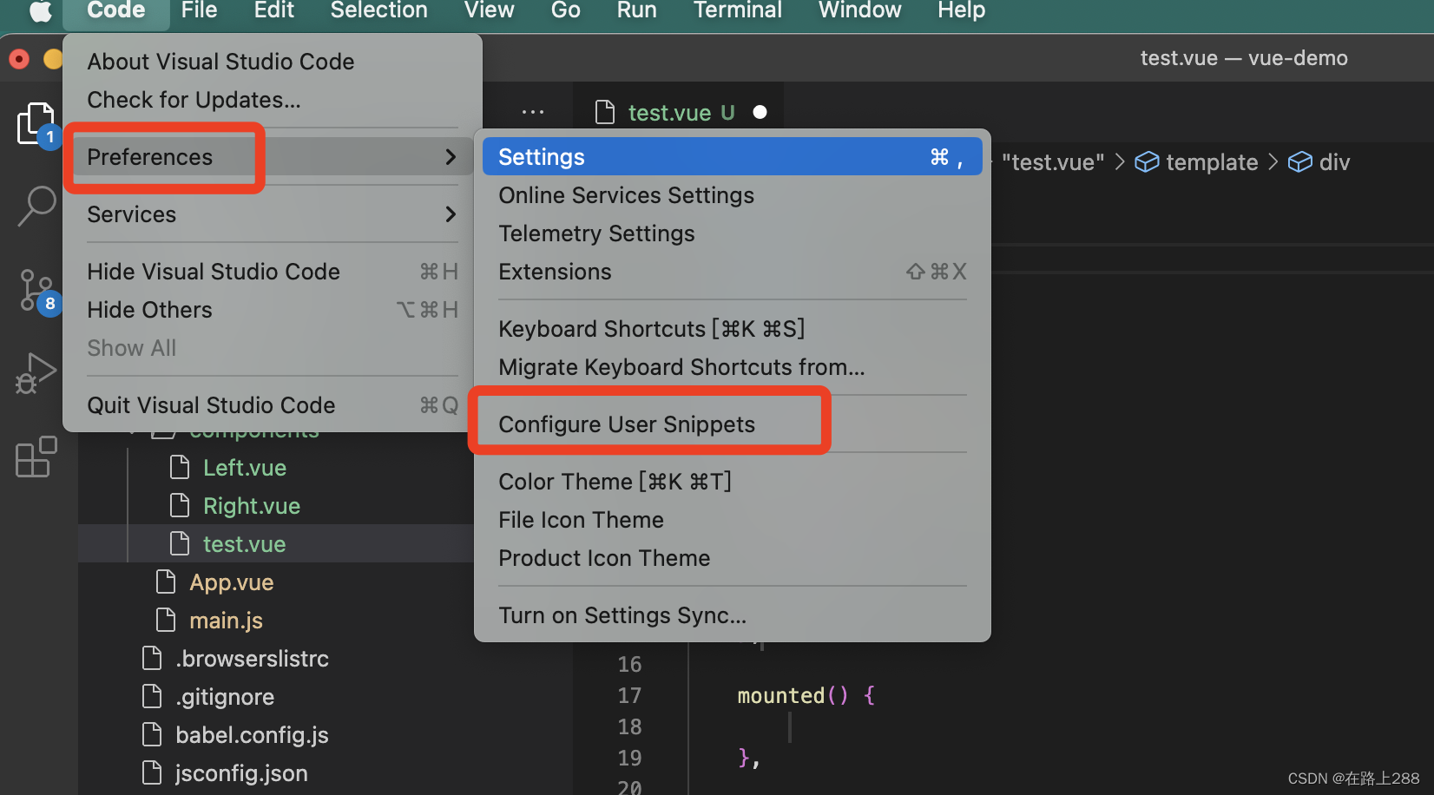
Task: Open the Explorer activity bar icon
Action: (35, 123)
